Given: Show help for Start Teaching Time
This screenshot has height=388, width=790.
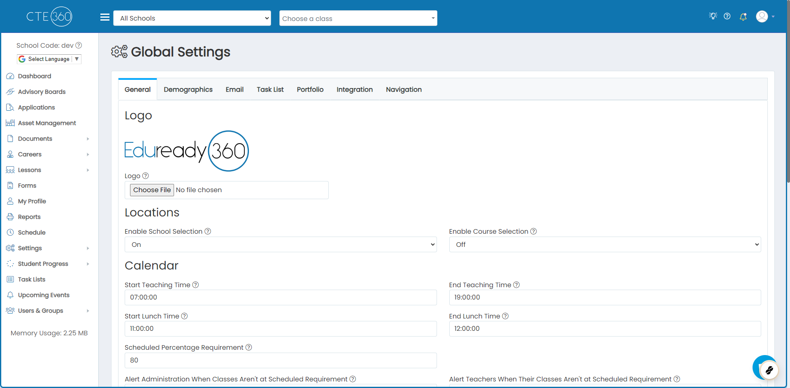Looking at the screenshot, I should pyautogui.click(x=195, y=285).
